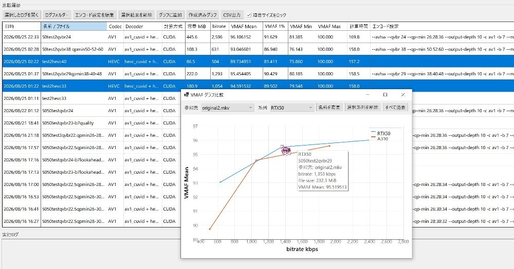This screenshot has width=514, height=269.
Task: Open the 系列 RTX50 dropdown
Action: pos(292,108)
